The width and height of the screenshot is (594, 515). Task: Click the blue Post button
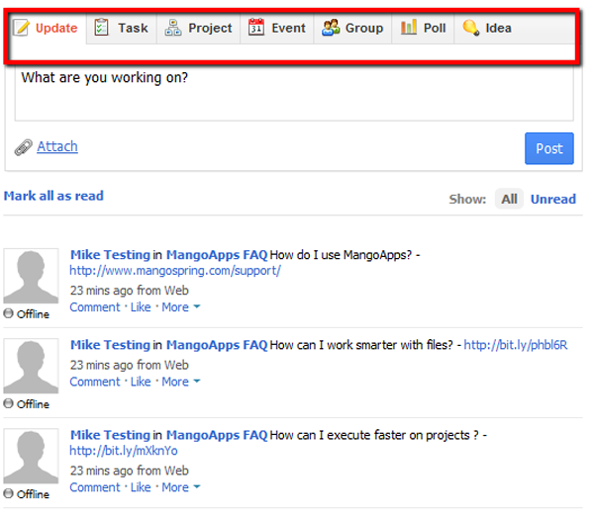(x=548, y=148)
